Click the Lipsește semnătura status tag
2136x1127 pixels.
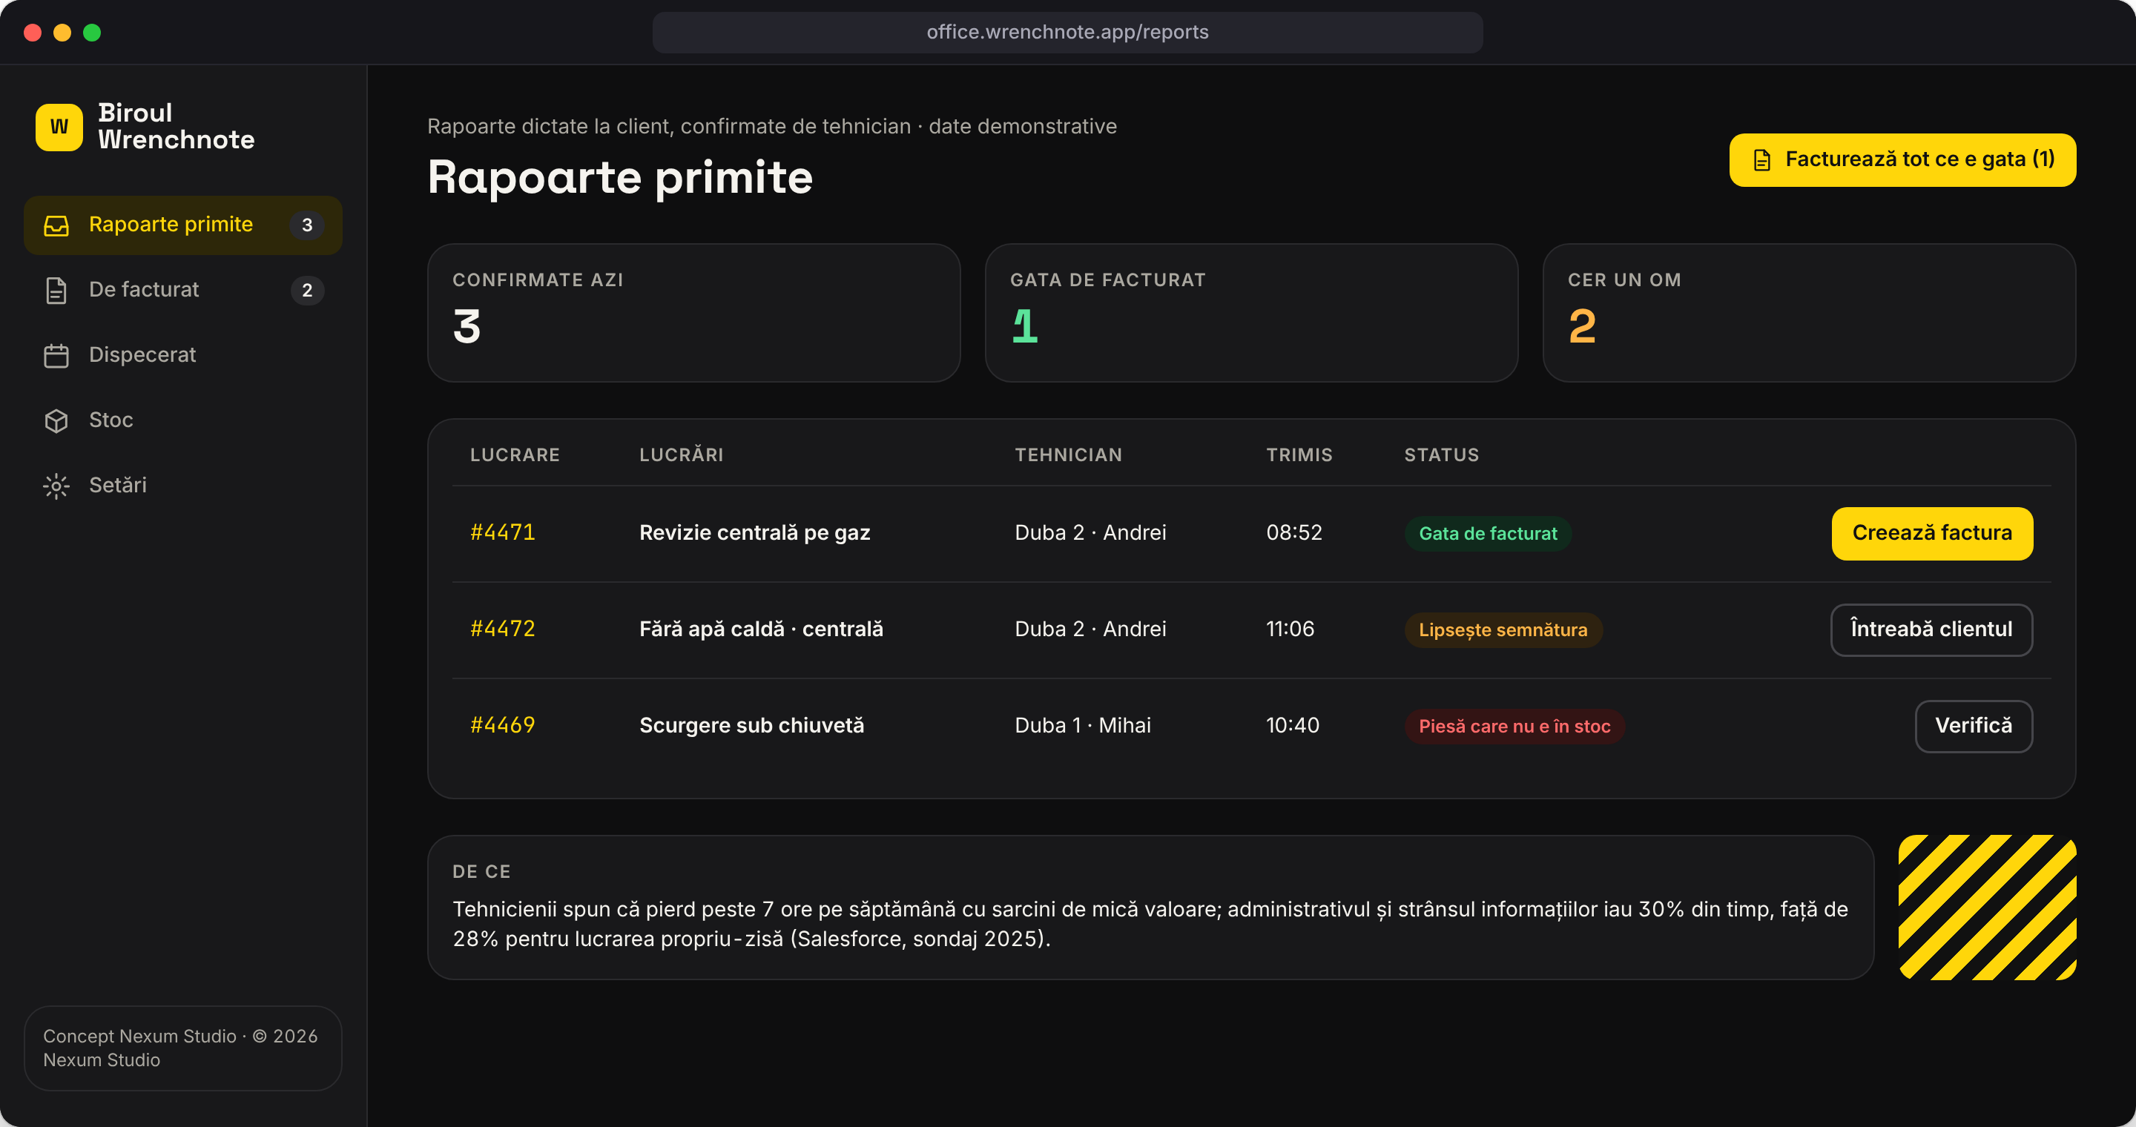(x=1503, y=629)
